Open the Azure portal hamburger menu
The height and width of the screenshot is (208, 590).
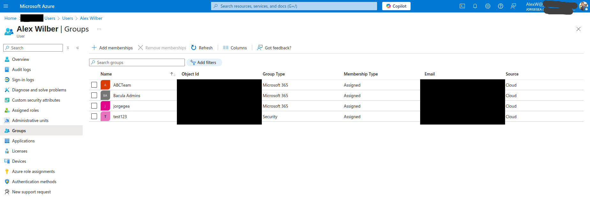(6, 6)
